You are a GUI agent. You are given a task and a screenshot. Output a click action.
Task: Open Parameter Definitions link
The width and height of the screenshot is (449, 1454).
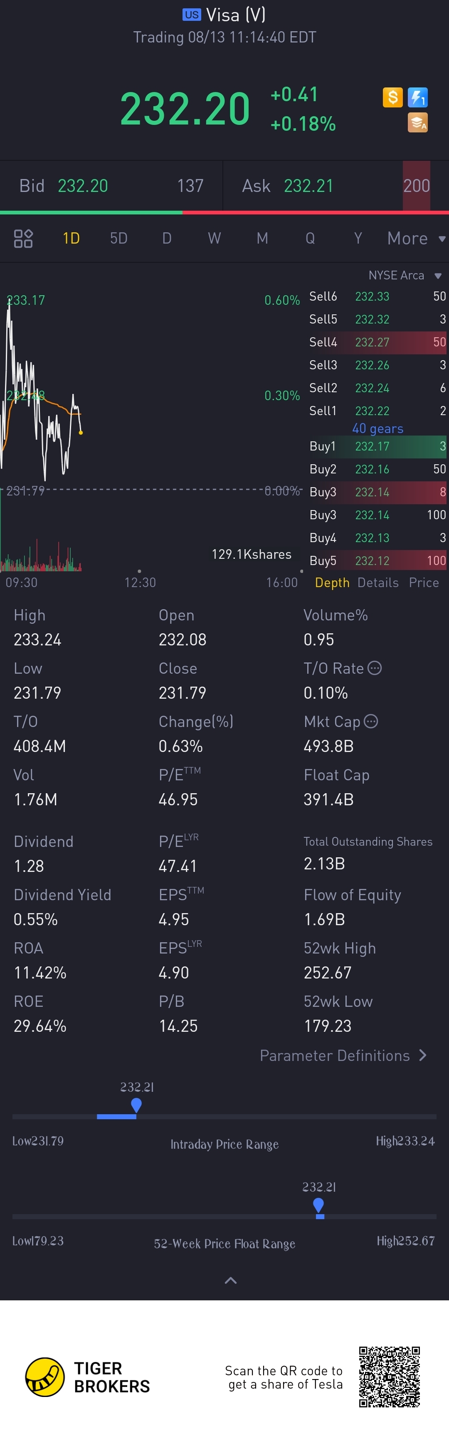coord(343,1056)
